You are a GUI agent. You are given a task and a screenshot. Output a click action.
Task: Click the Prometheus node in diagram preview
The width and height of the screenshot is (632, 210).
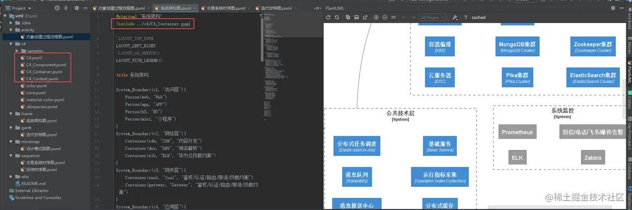coord(517,132)
